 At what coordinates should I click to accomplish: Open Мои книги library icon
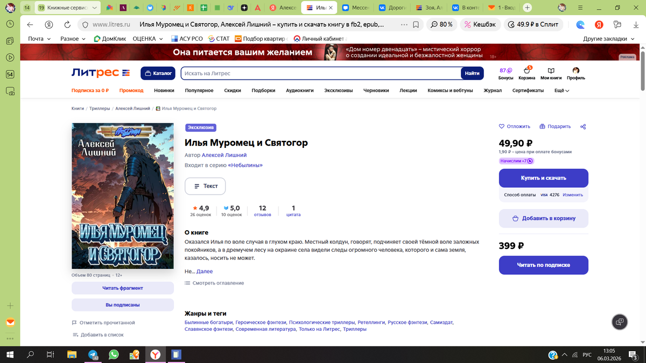click(551, 74)
